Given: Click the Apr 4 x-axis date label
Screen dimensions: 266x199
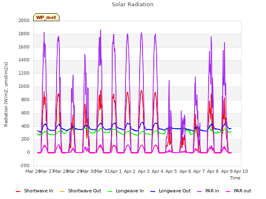Looking at the screenshot, I should (x=158, y=171).
